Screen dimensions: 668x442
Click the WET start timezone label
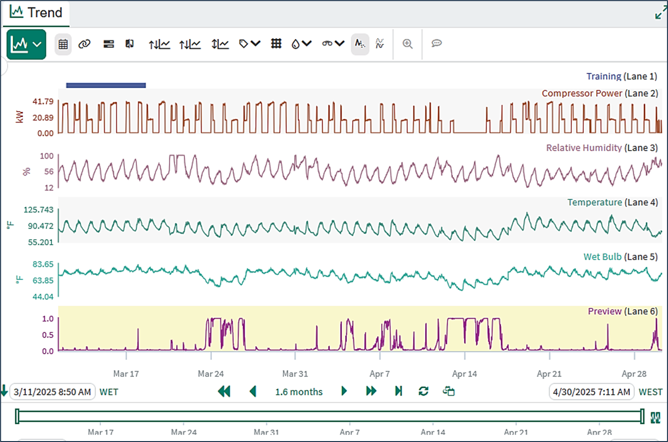pyautogui.click(x=109, y=392)
